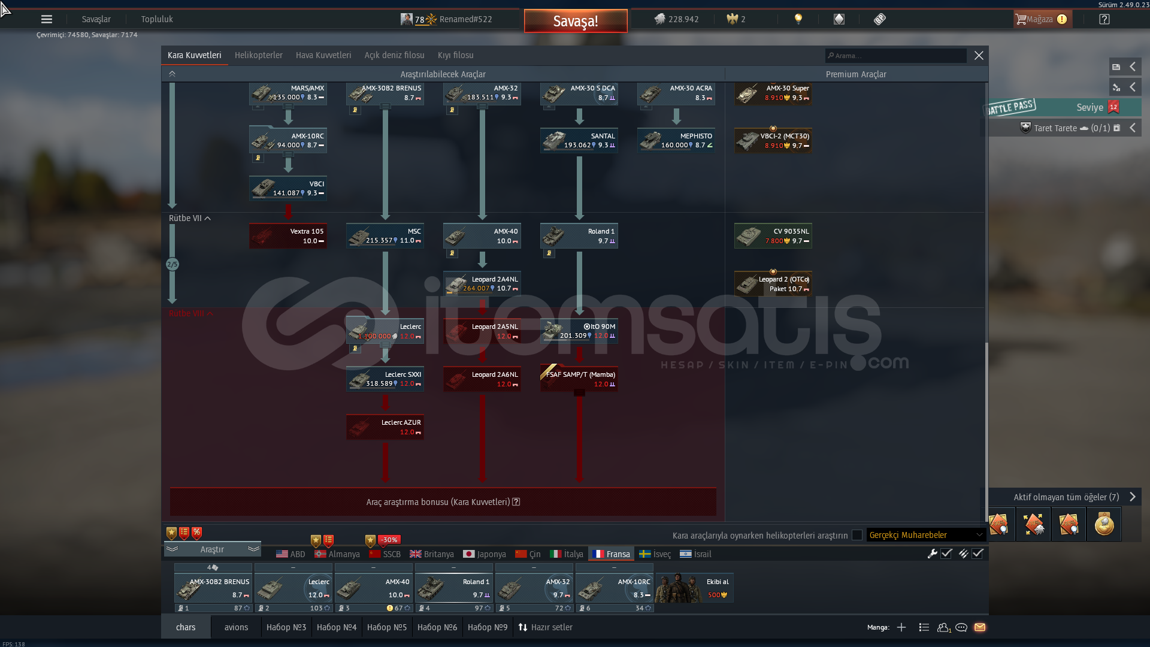
Task: Open Hazır setler presets button
Action: [545, 627]
